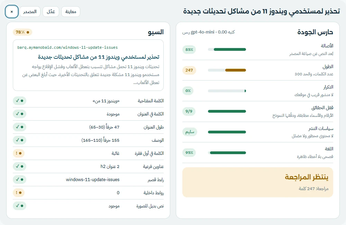
Task: Click the 78% SEO score badge
Action: [22, 32]
